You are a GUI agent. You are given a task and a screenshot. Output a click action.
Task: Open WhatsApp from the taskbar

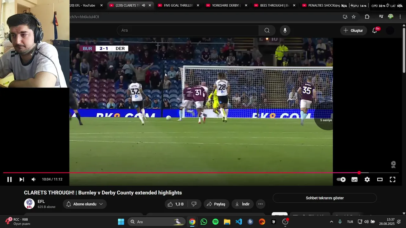pyautogui.click(x=204, y=222)
